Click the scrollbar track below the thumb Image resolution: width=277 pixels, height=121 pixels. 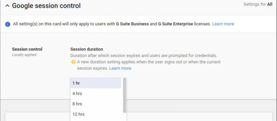[125, 117]
